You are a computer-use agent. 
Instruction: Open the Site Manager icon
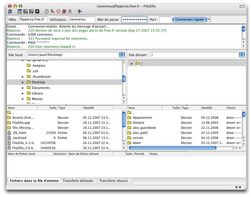pyautogui.click(x=10, y=11)
